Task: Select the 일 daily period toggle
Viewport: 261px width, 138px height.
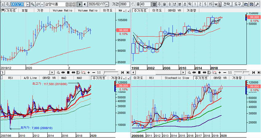Action: coord(154,4)
